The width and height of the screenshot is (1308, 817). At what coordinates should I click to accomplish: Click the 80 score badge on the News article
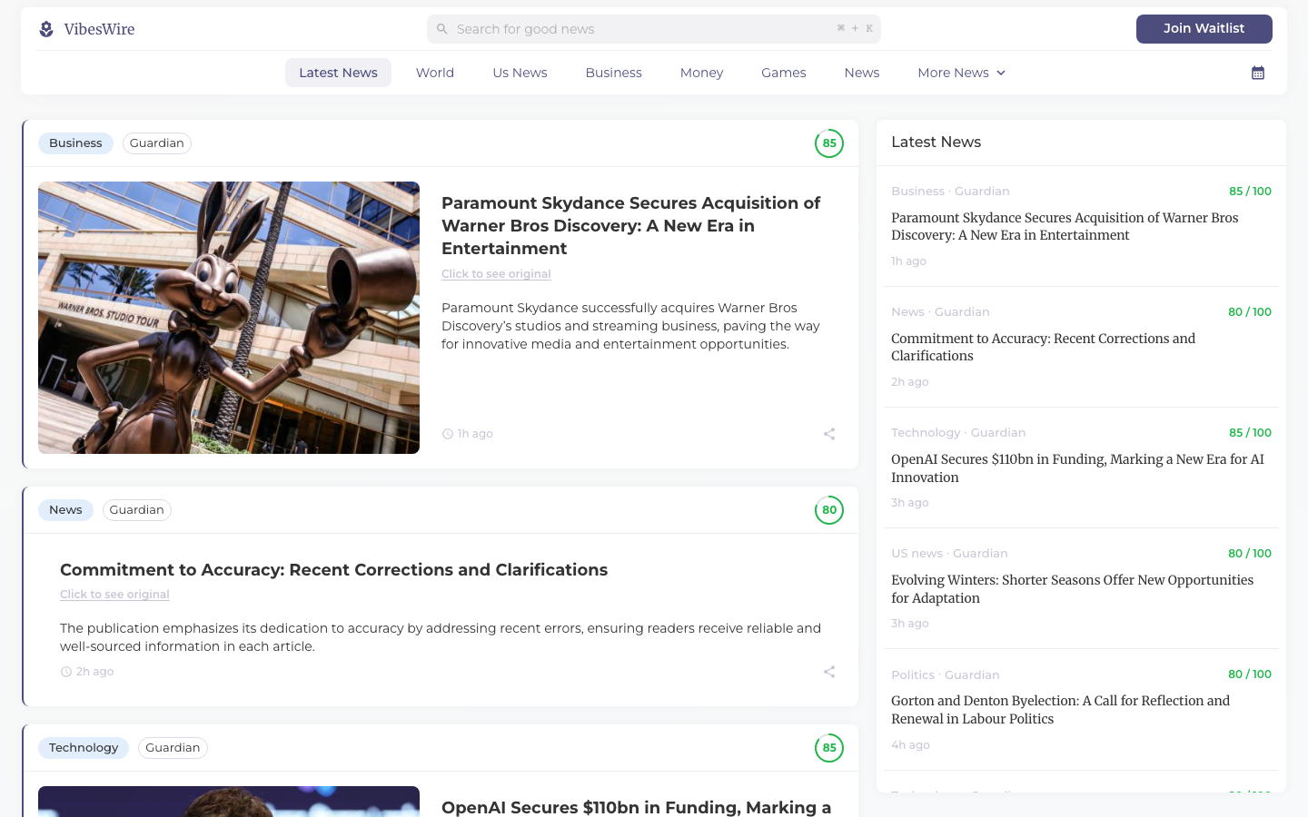coord(828,509)
